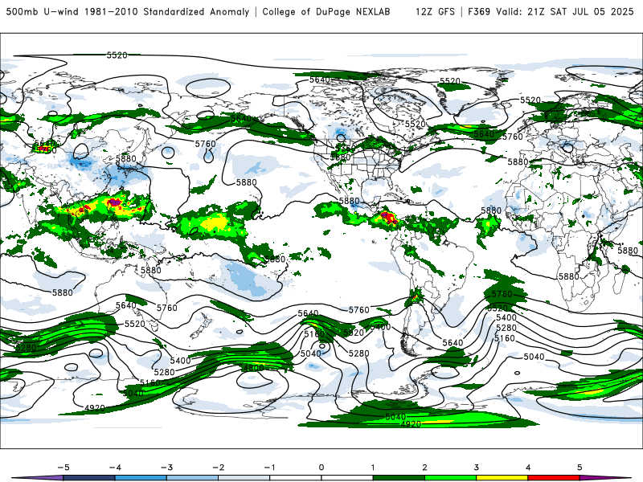
Task: Click the '500mb U-wind 1981-2010 Standardized Anomaly' title
Action: click(128, 11)
